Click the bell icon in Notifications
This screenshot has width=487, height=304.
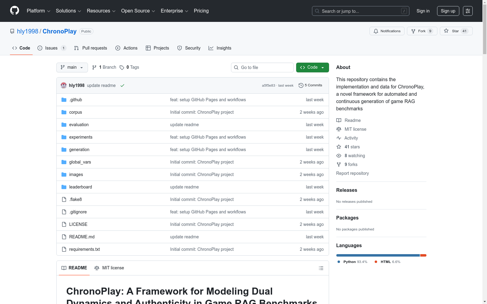pyautogui.click(x=376, y=31)
